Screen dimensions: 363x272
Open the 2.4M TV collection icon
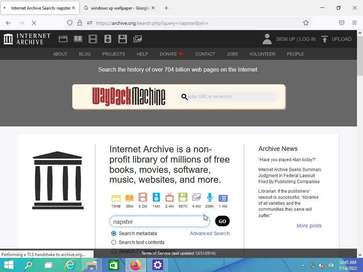pyautogui.click(x=169, y=197)
